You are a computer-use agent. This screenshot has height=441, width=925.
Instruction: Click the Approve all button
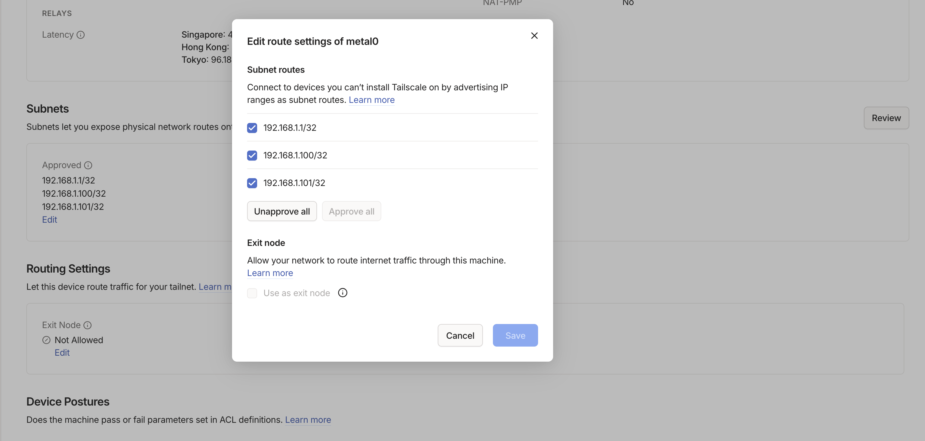(x=351, y=211)
